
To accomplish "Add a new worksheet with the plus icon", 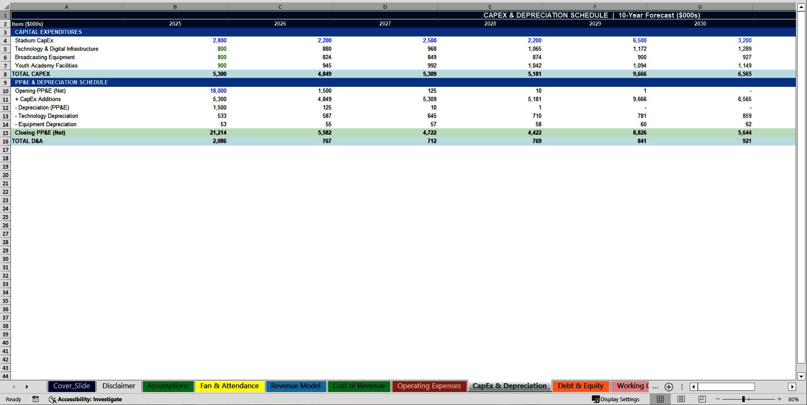I will (668, 387).
